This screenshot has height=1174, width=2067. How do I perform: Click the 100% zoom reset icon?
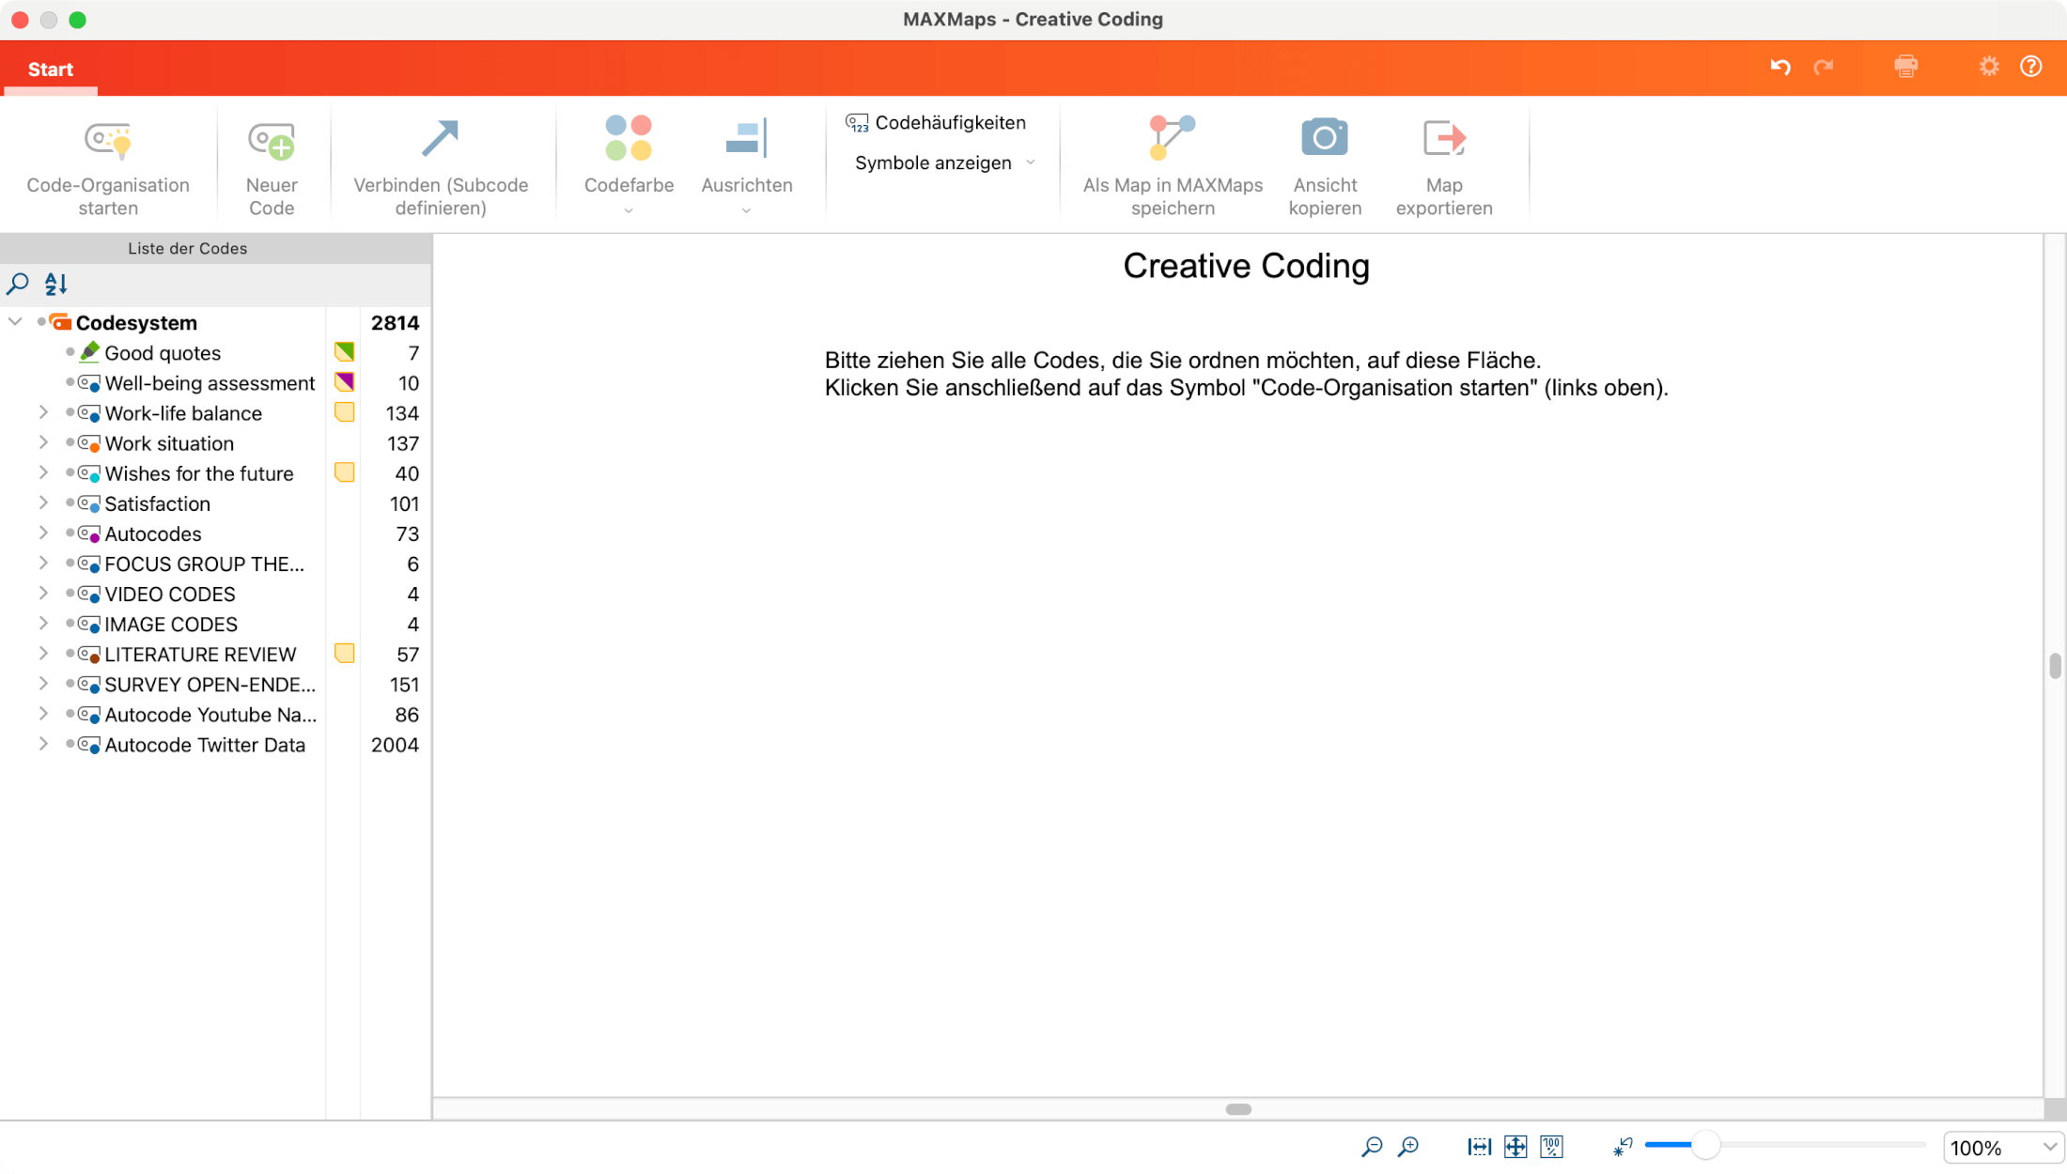[x=1551, y=1147]
